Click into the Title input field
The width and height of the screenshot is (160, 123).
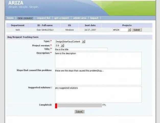81,49
